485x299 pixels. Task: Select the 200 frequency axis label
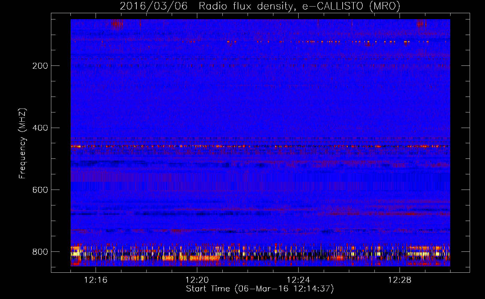40,66
